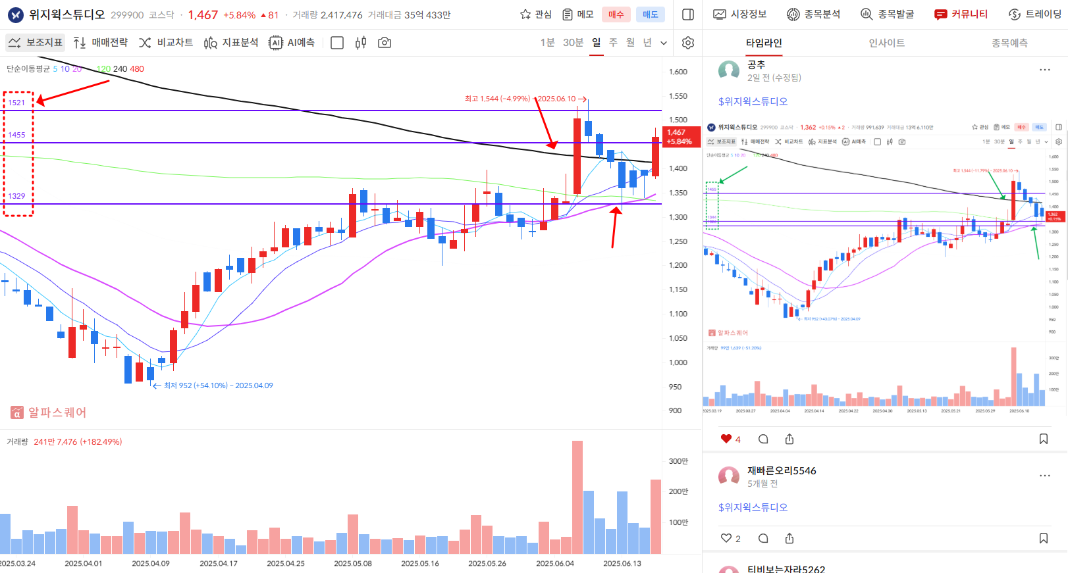Screen dimensions: 1068x573
Task: Open 재빠른오리5546 user avatar
Action: [x=729, y=476]
